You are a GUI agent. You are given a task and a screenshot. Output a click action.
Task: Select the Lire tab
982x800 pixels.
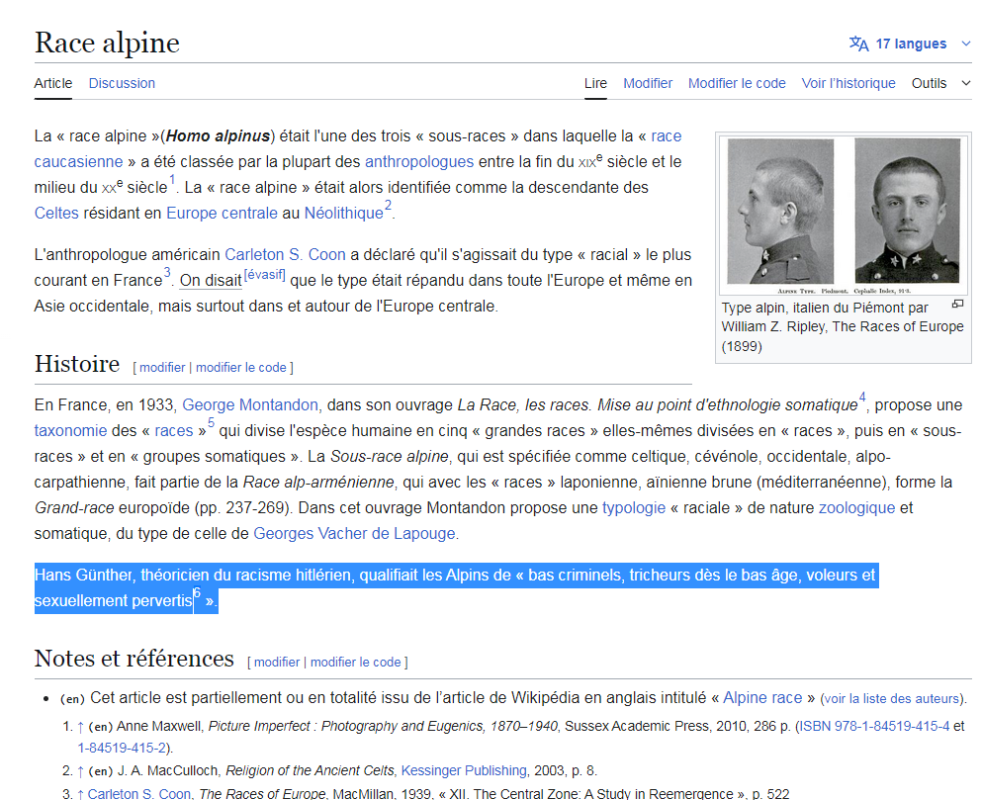[595, 83]
